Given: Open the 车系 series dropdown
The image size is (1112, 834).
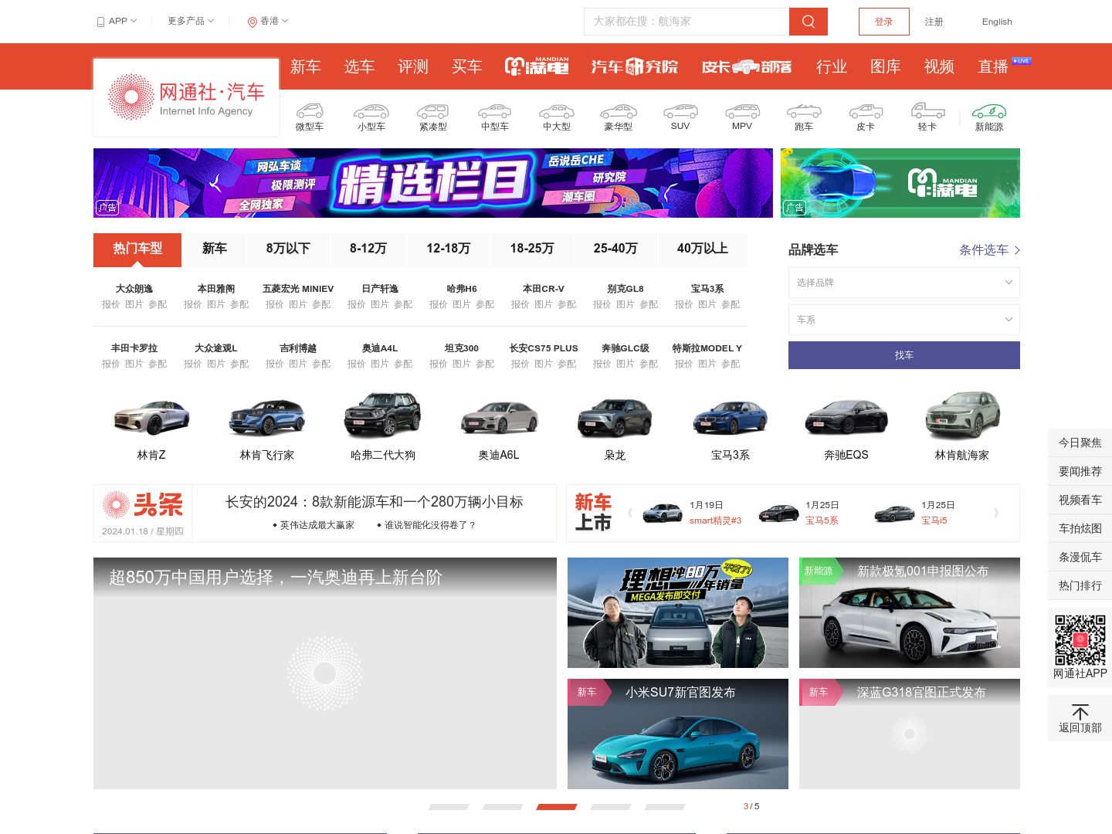Looking at the screenshot, I should 904,320.
